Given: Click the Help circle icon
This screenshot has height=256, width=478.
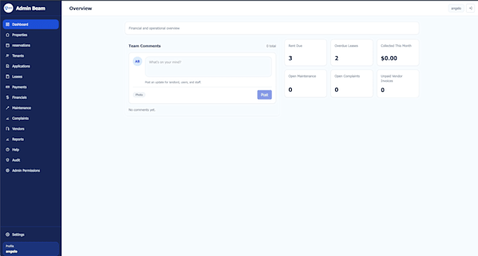Looking at the screenshot, I should (8, 149).
